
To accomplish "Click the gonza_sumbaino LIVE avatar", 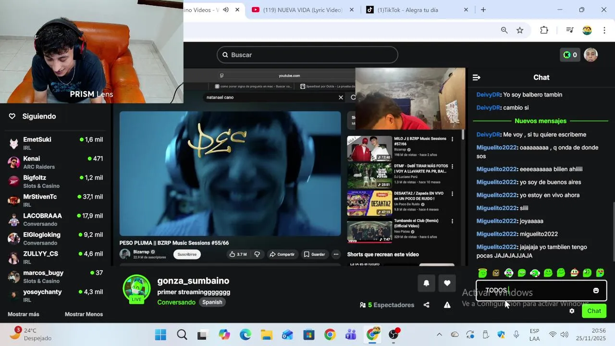I will (x=136, y=289).
